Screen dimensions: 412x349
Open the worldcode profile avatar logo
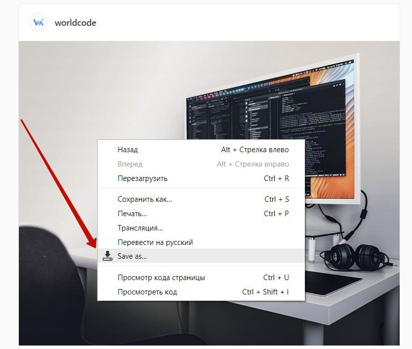(38, 22)
